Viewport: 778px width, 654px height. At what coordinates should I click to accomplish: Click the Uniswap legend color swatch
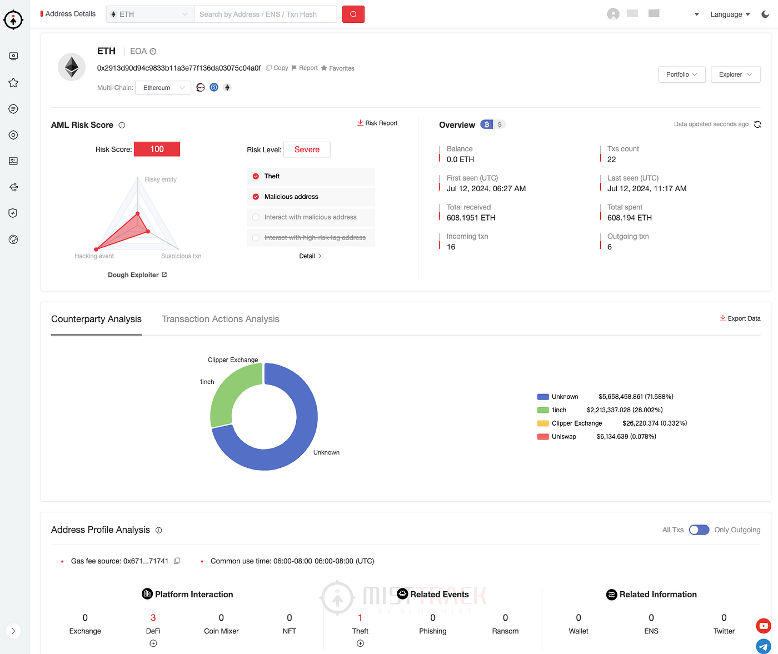click(543, 437)
